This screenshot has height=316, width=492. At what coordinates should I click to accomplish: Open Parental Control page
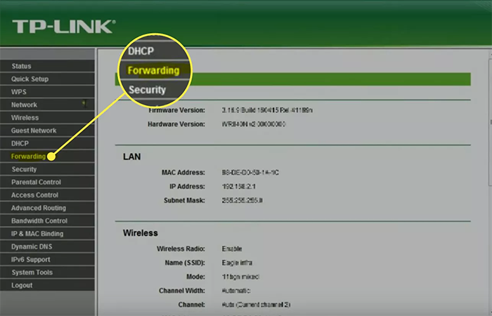point(36,182)
